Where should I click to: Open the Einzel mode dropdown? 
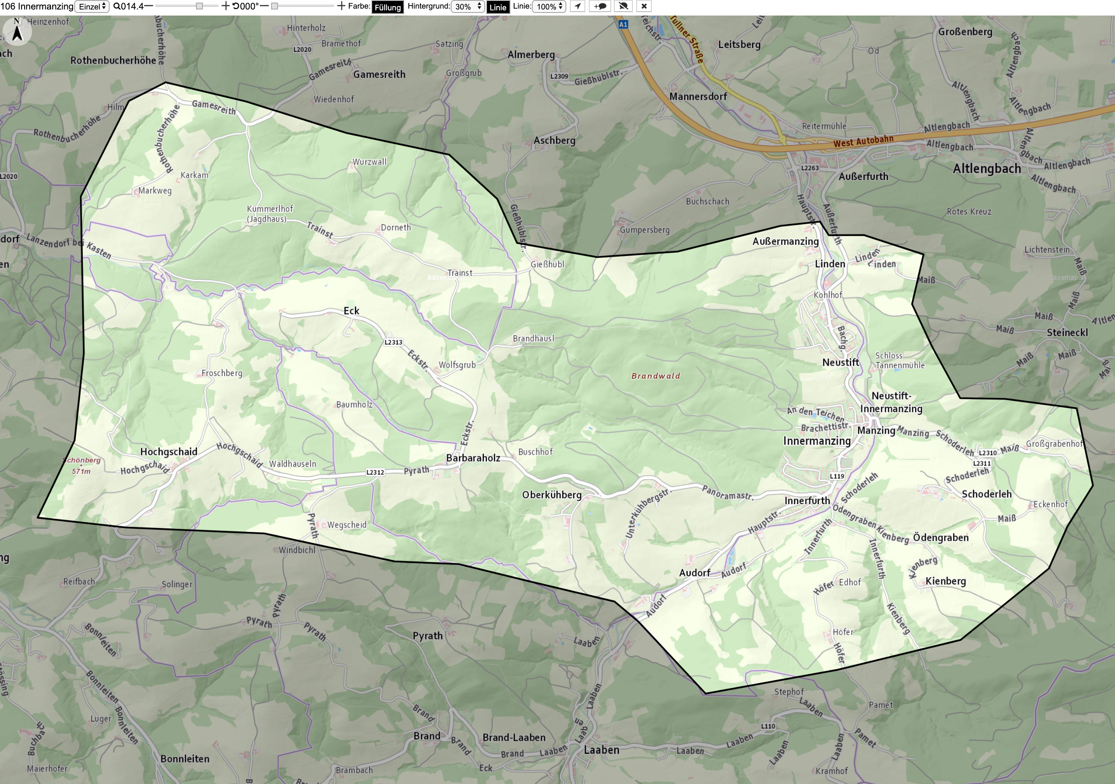click(92, 6)
